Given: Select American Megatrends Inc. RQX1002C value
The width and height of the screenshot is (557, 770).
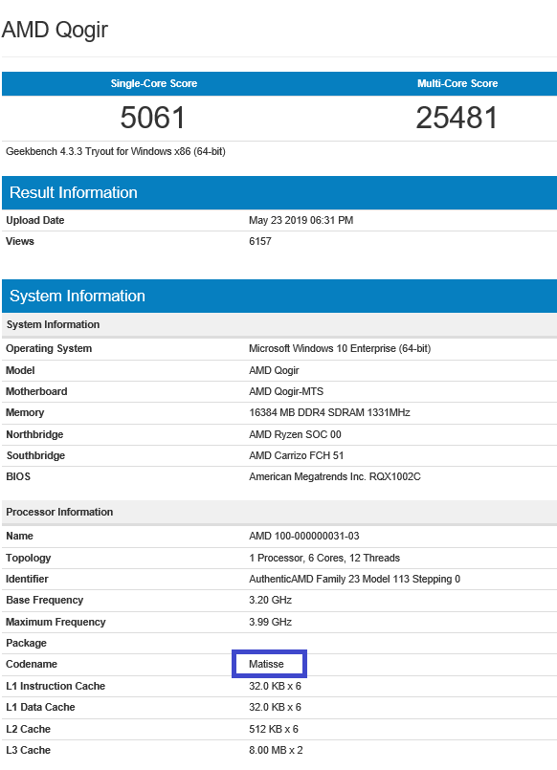Looking at the screenshot, I should coord(335,477).
